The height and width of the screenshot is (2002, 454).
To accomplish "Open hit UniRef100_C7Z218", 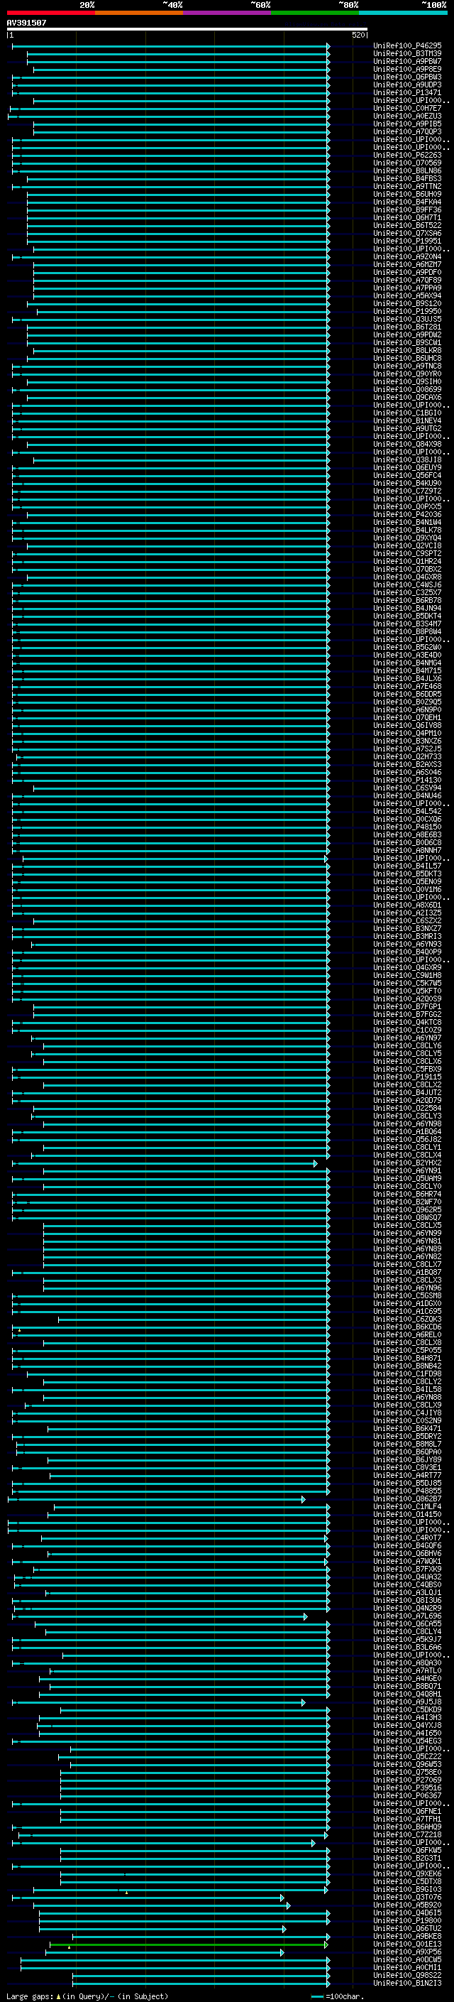I will pyautogui.click(x=407, y=1835).
